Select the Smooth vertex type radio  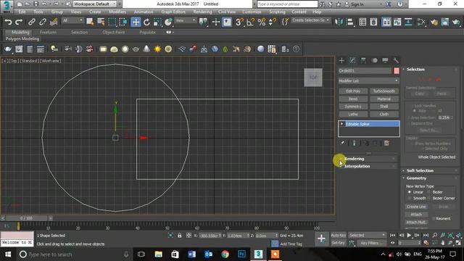(x=410, y=198)
